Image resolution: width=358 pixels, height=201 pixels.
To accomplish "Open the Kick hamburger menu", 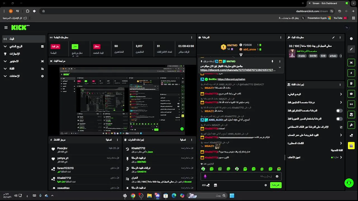I will [6, 27].
